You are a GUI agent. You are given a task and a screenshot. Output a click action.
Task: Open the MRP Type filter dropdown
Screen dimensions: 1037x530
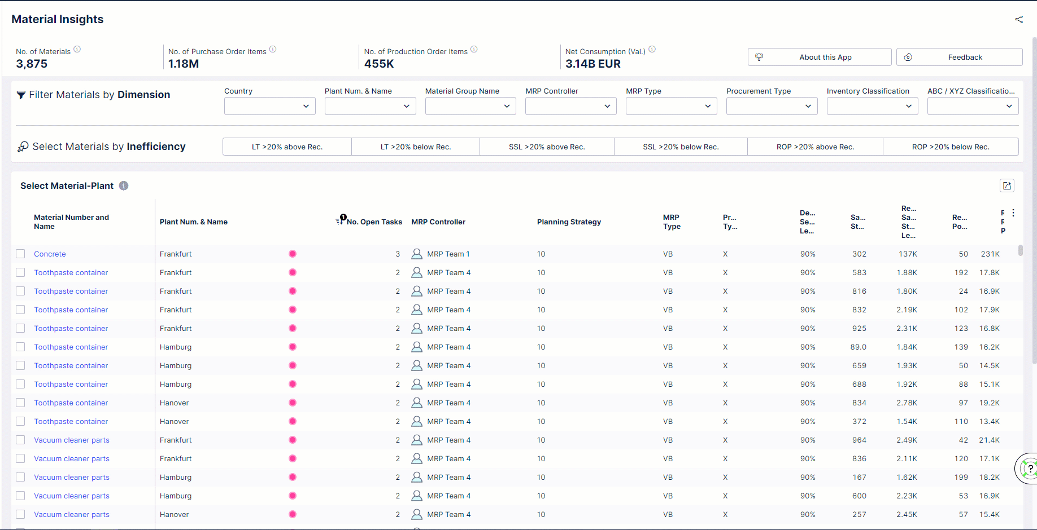(x=671, y=106)
